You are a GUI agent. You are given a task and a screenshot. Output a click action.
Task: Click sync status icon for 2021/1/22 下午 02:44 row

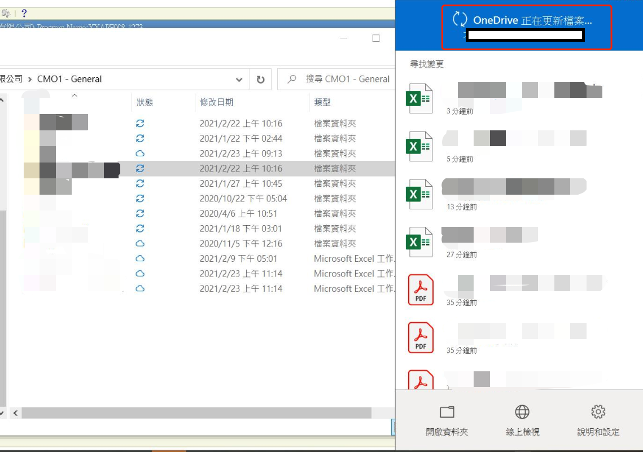[140, 138]
